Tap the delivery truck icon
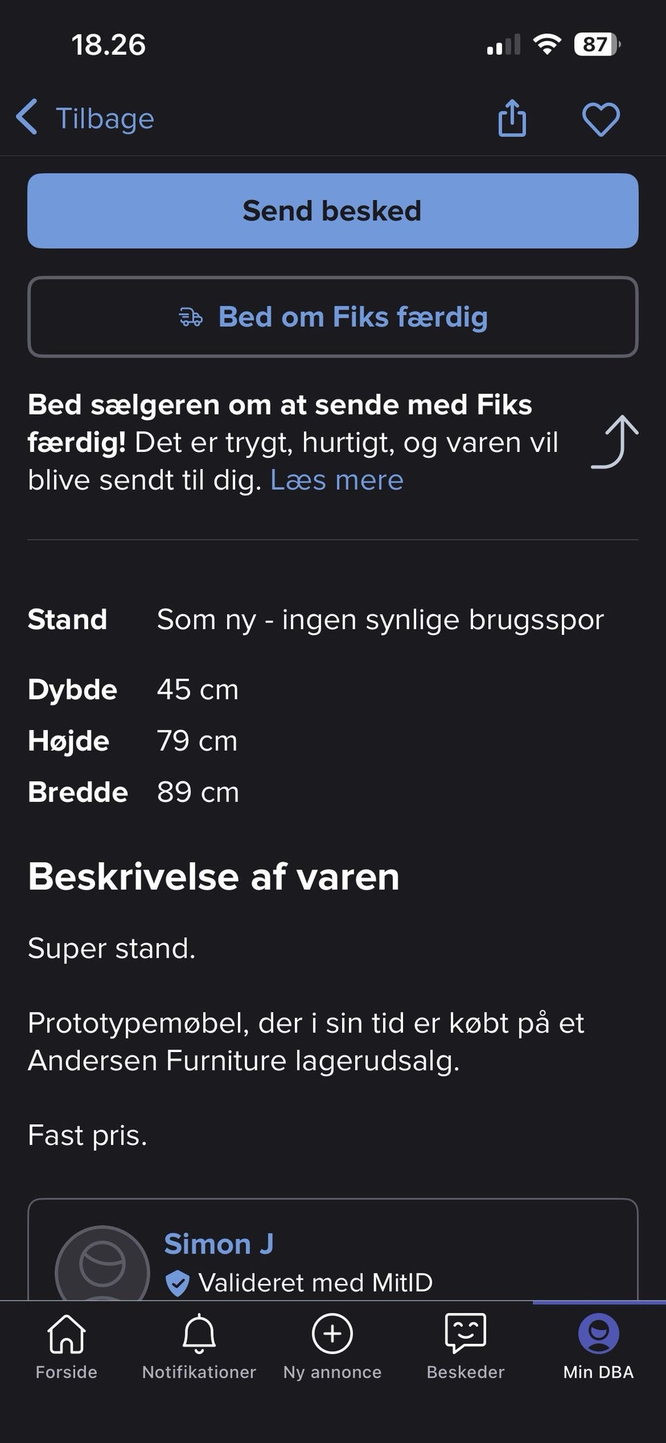 pos(191,318)
